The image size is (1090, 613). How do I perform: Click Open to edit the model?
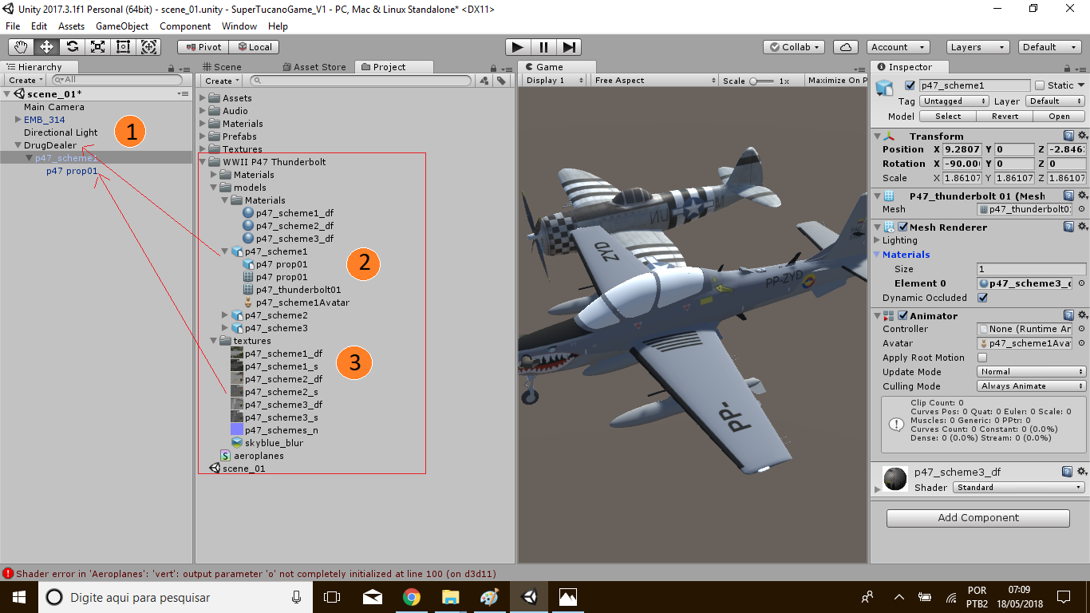(1059, 116)
